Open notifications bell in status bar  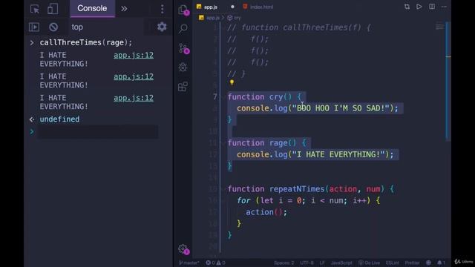[x=441, y=263]
